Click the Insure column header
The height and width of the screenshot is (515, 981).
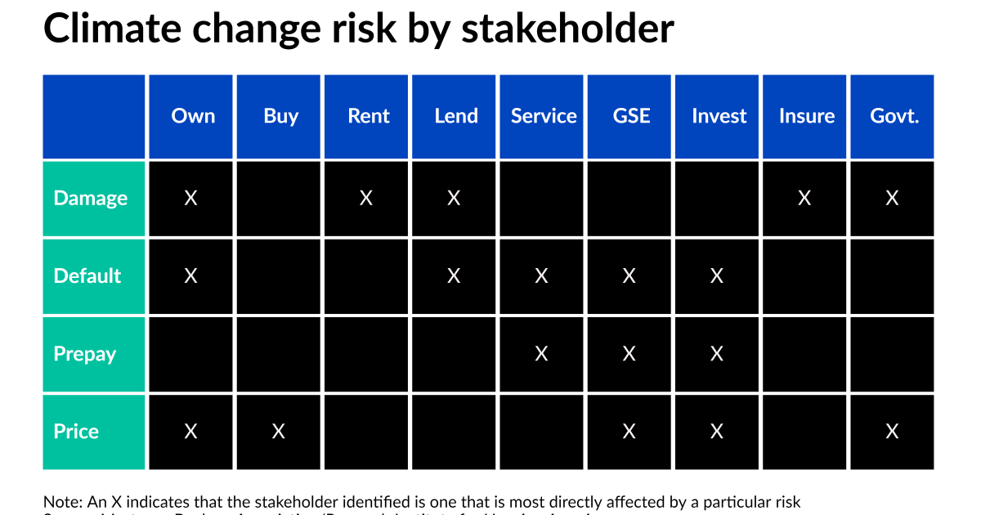(x=806, y=116)
